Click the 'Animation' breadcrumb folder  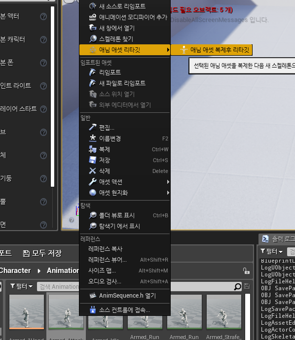[x=63, y=271]
